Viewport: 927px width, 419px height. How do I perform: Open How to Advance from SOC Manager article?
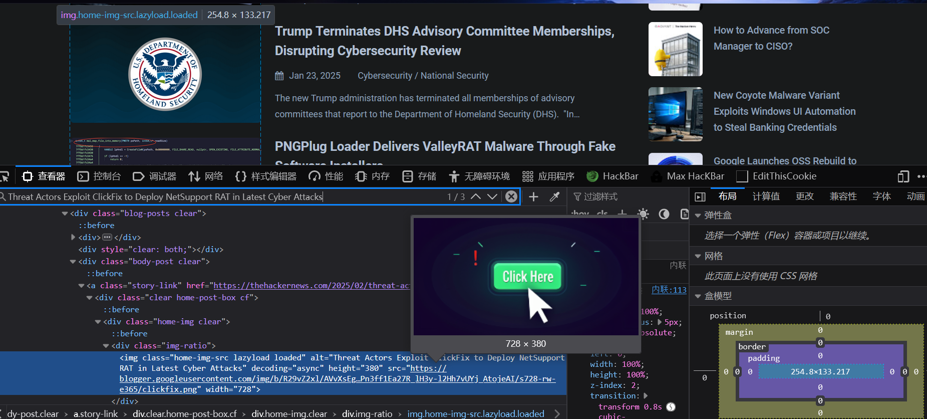click(771, 38)
